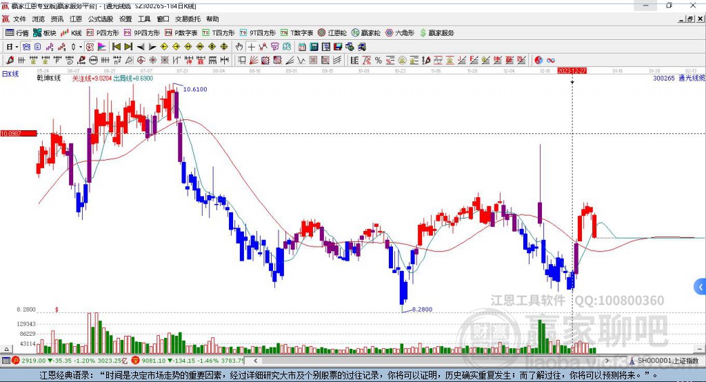This screenshot has width=706, height=382.
Task: Click the colorful triangle flag icon
Action: tap(102, 47)
